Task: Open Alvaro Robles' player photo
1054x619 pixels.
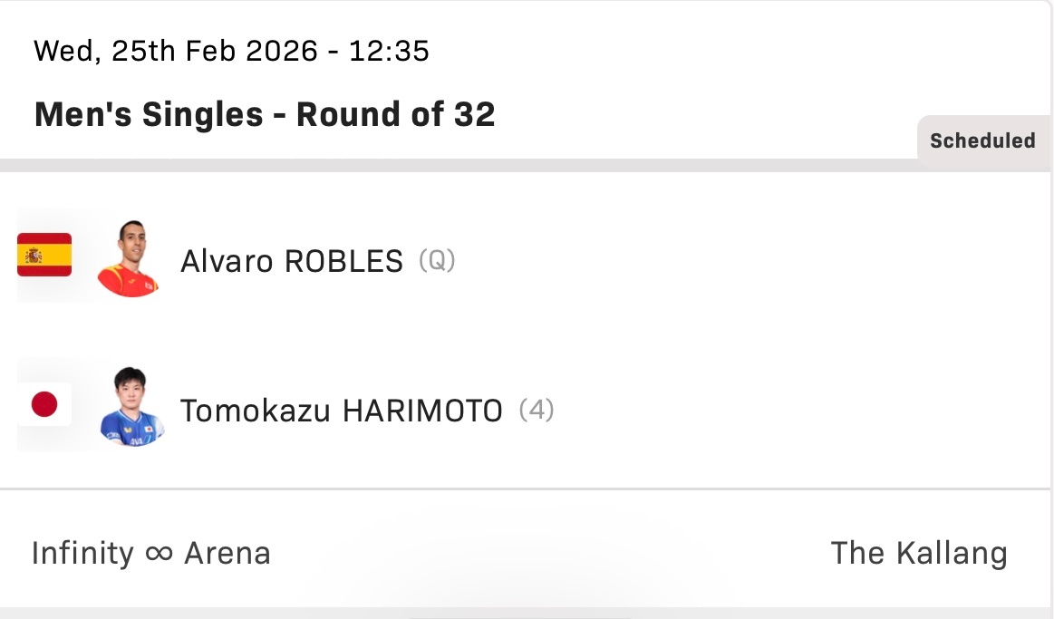Action: [x=128, y=258]
